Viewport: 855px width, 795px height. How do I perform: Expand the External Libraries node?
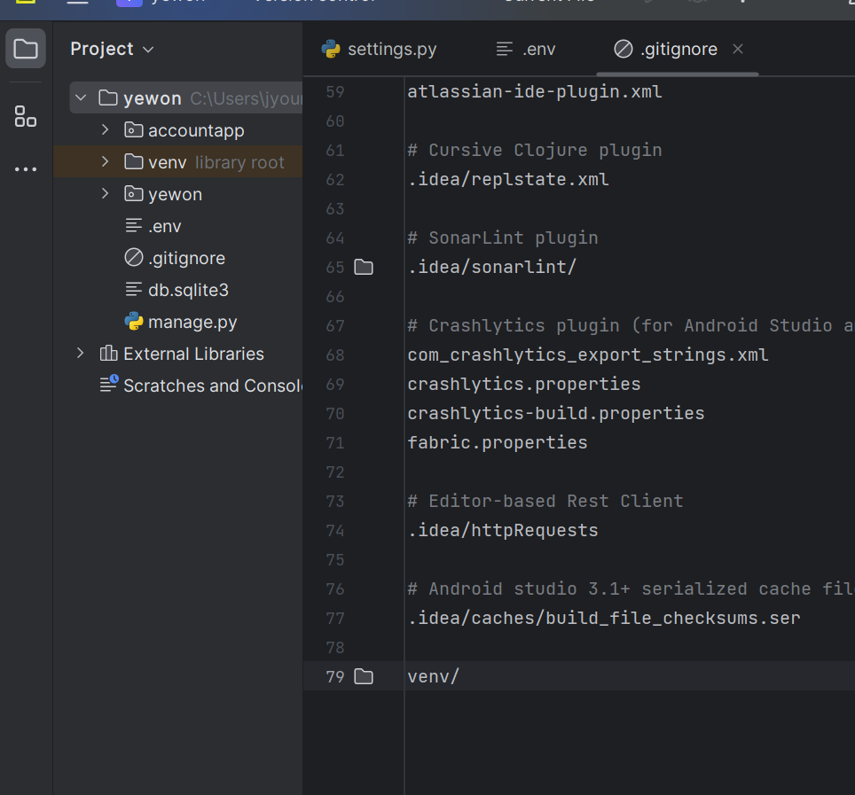81,354
